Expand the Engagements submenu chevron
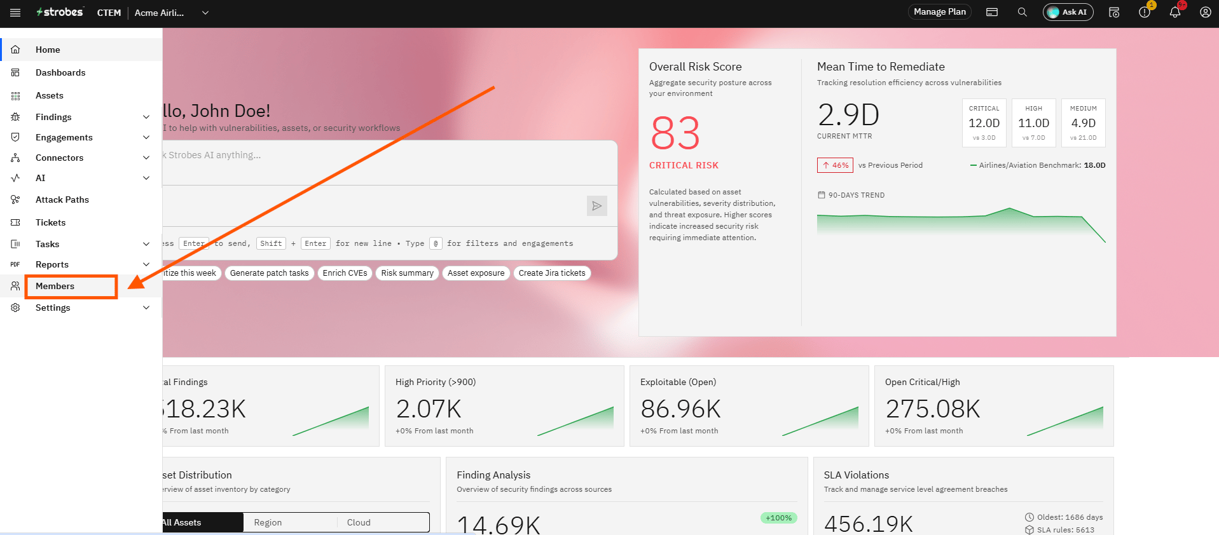This screenshot has width=1219, height=535. point(146,137)
